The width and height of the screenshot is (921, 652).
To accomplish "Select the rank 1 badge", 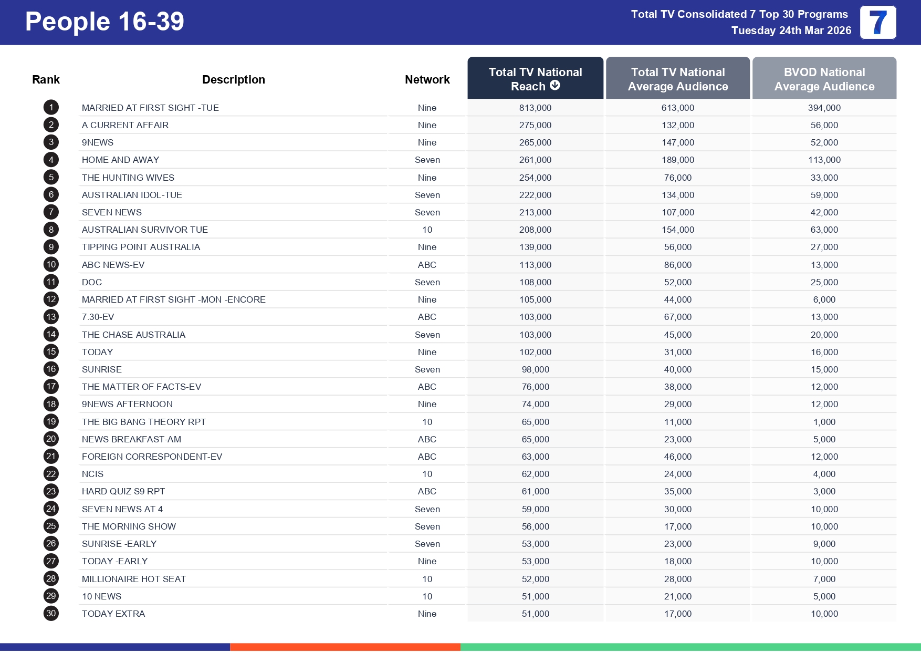I will pos(50,107).
